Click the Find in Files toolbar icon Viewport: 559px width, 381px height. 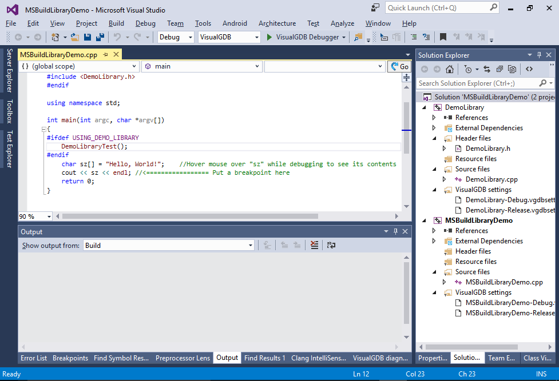click(358, 37)
